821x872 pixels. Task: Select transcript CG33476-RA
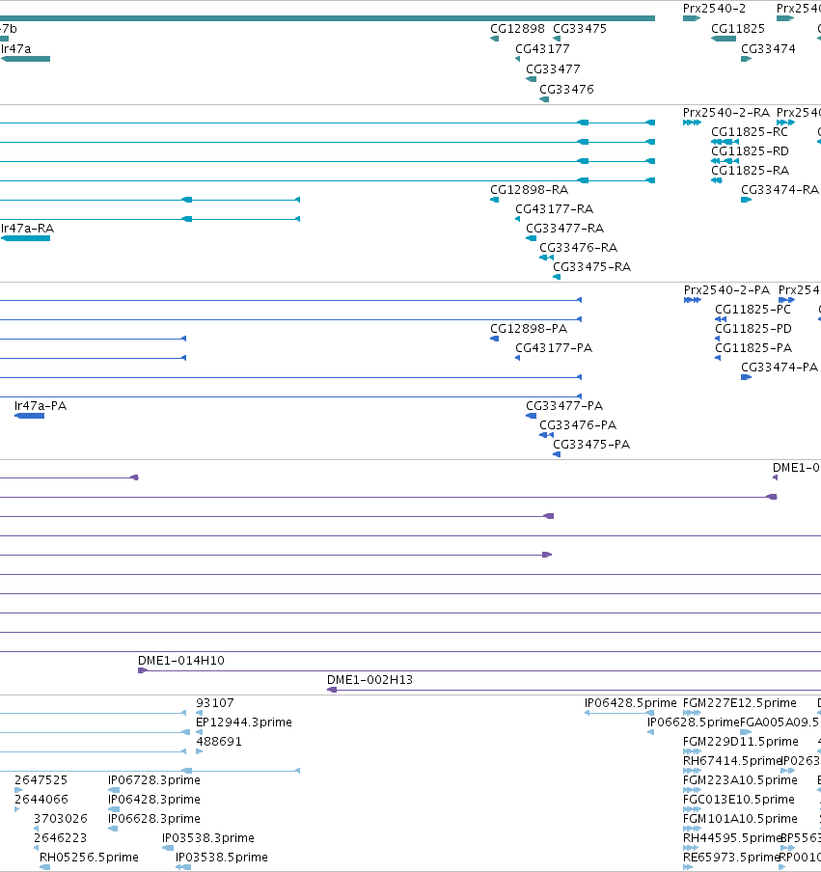(578, 248)
